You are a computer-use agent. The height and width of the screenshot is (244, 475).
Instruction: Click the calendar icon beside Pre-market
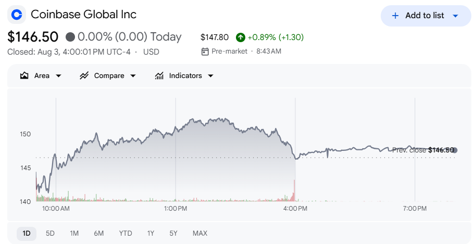(205, 52)
